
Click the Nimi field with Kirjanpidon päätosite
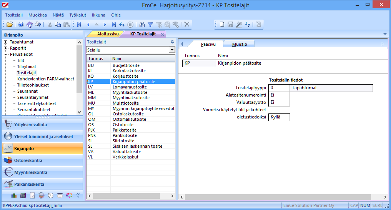(x=302, y=63)
